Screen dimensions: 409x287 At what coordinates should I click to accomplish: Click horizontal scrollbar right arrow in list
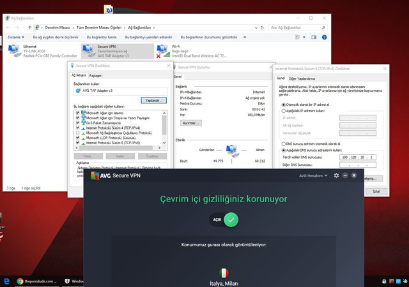tap(159, 148)
